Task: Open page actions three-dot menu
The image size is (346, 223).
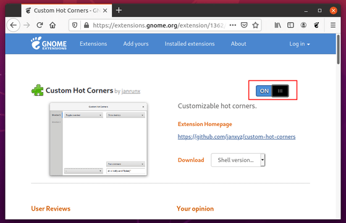Action: click(233, 25)
